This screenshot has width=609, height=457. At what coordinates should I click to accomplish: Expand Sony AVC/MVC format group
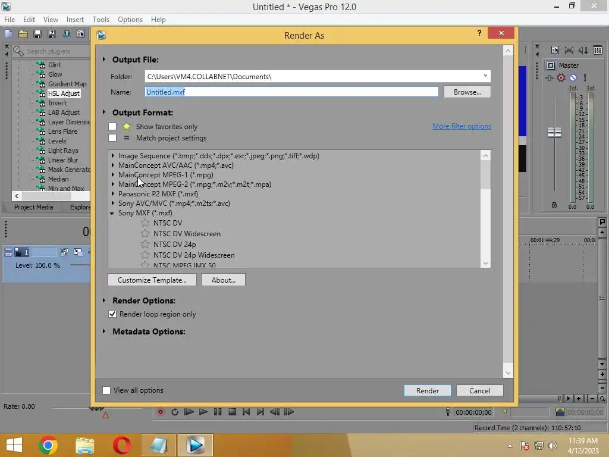coord(112,204)
